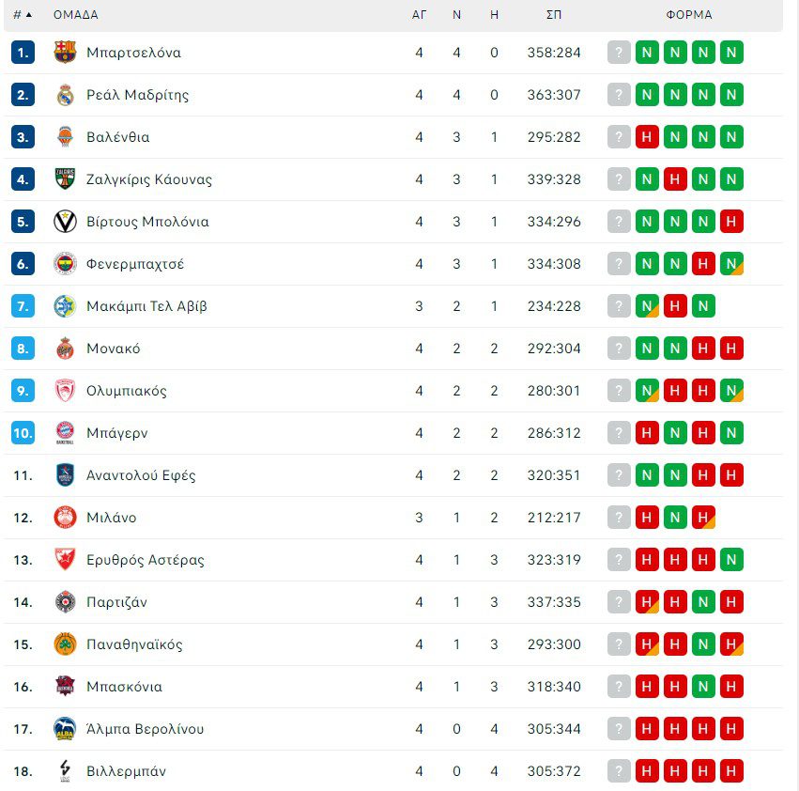The height and width of the screenshot is (791, 799).
Task: Click the Maccabi Tel Aviv logo
Action: point(65,306)
